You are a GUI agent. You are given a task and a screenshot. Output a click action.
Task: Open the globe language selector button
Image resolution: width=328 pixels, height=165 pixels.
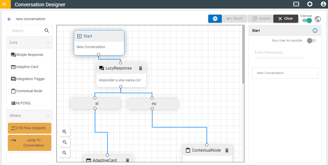point(215,18)
